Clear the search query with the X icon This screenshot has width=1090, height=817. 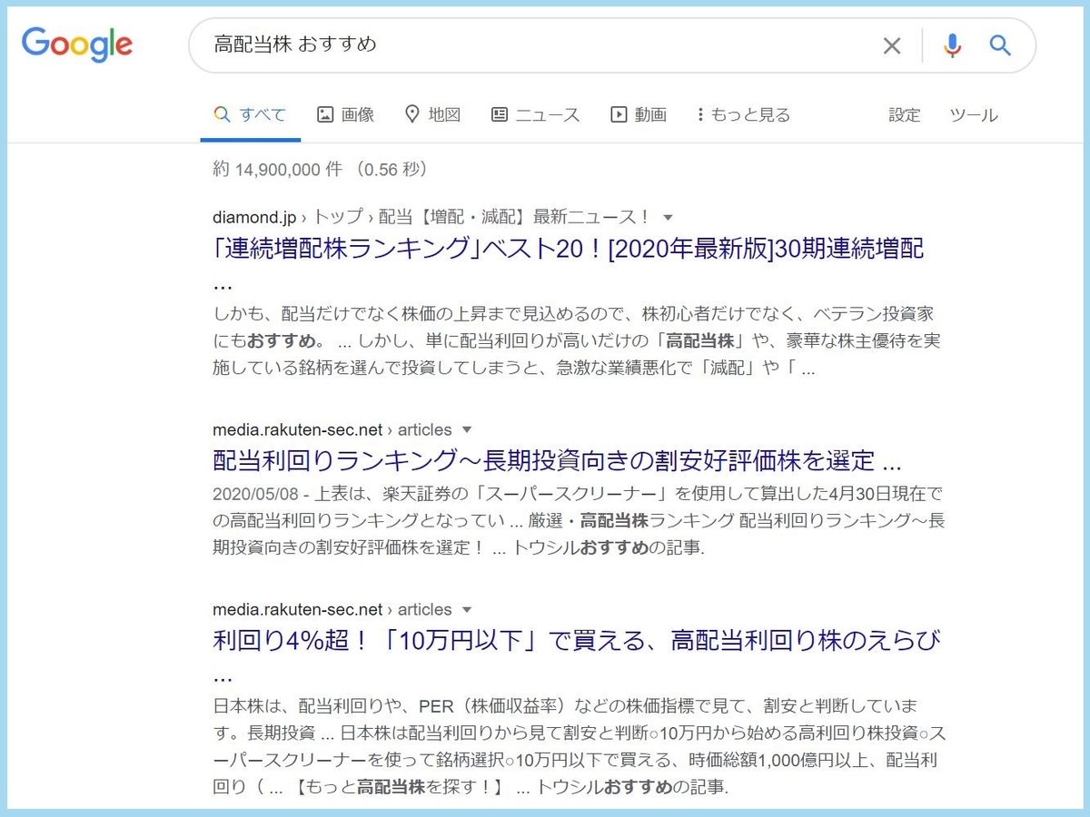(x=892, y=45)
